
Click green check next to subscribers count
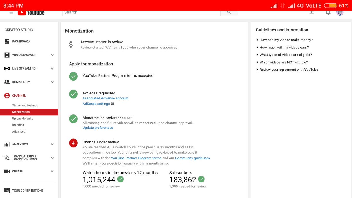pos(201,179)
